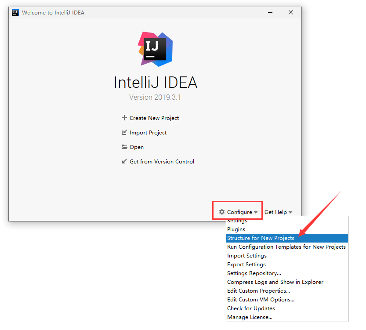The height and width of the screenshot is (330, 366).
Task: Close the Welcome to IntelliJ IDEA window
Action: 291,13
